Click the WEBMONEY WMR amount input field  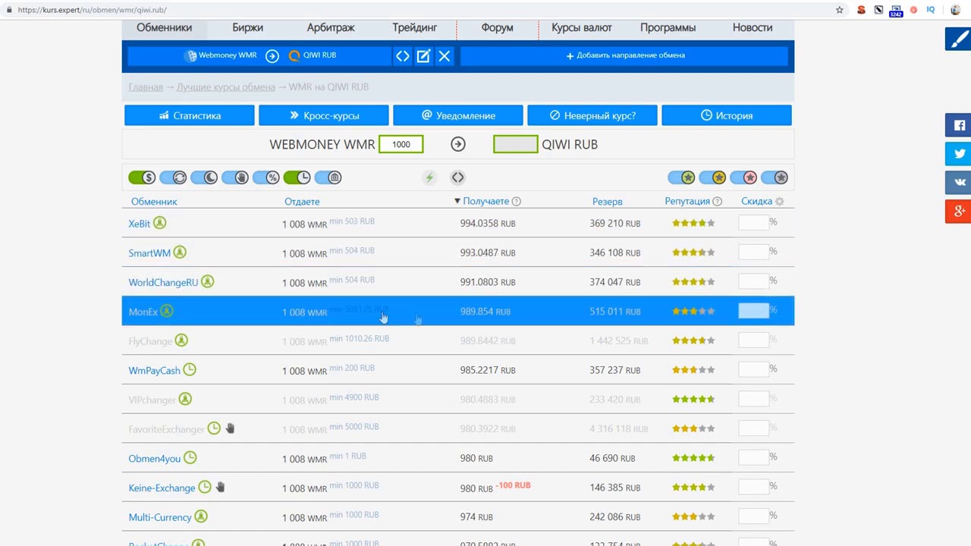coord(401,144)
